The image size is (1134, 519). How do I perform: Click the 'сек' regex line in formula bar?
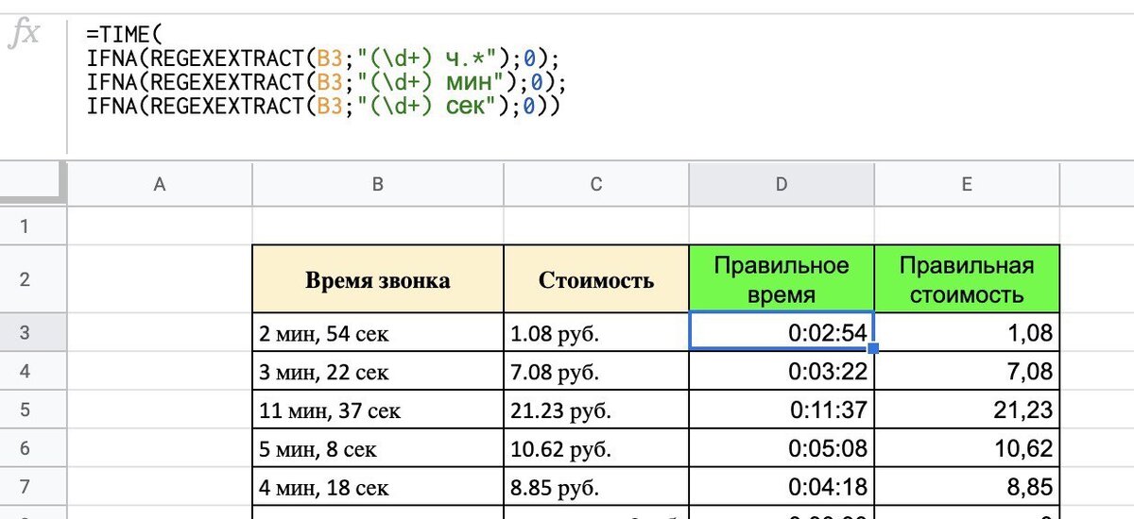click(x=323, y=106)
